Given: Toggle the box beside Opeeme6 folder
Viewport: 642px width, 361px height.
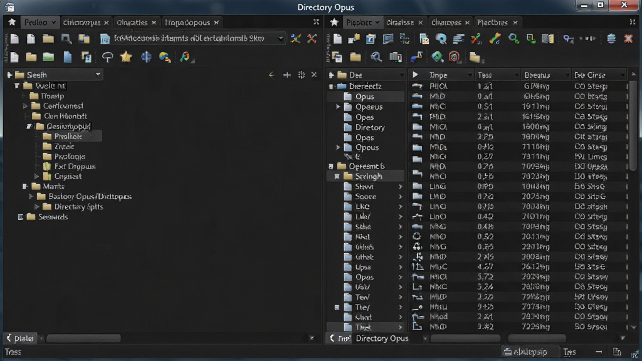Looking at the screenshot, I should point(331,166).
